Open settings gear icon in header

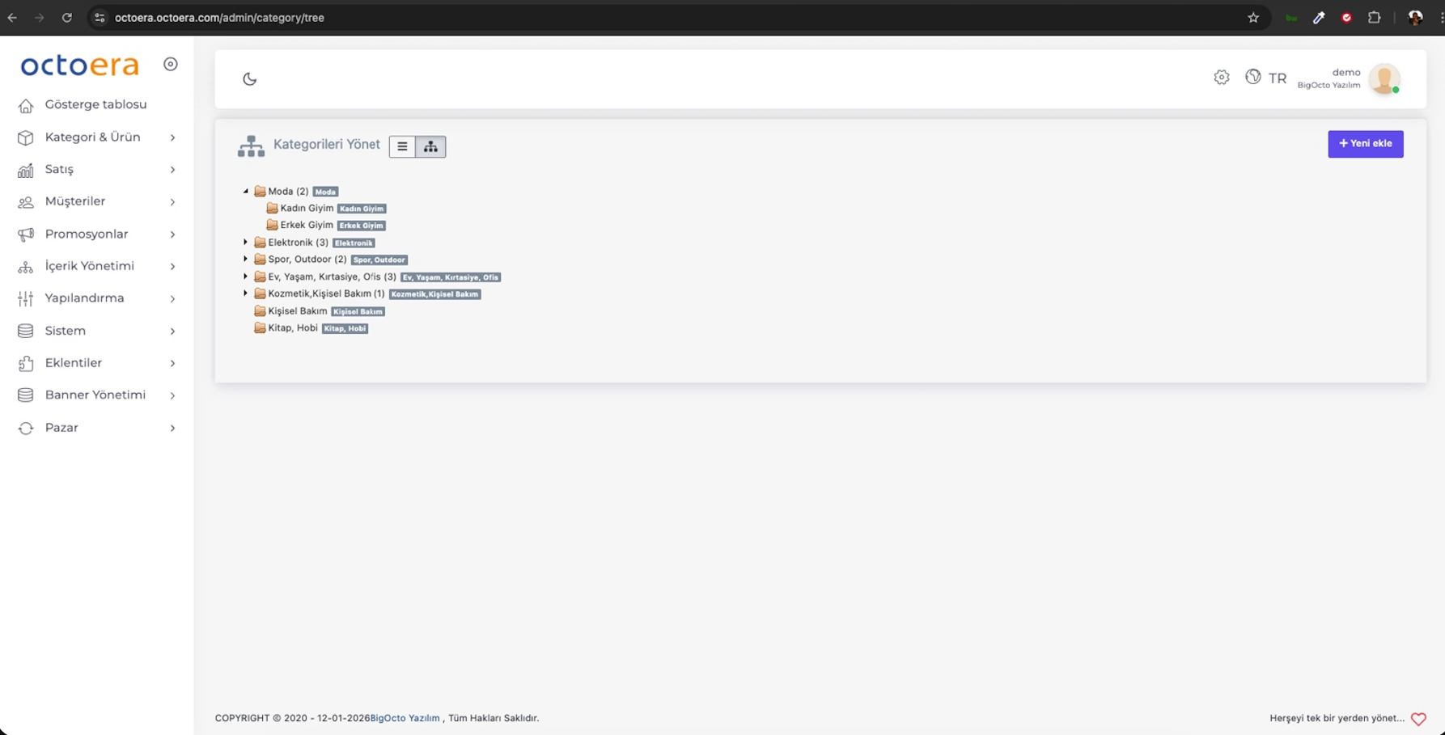pos(1222,78)
